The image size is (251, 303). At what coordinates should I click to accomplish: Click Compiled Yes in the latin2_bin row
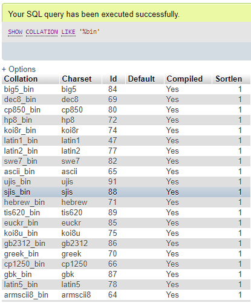(172, 151)
